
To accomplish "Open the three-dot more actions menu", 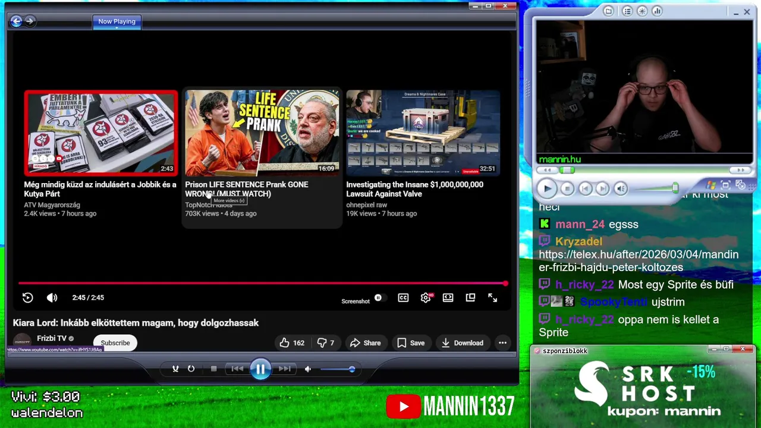I will (502, 343).
